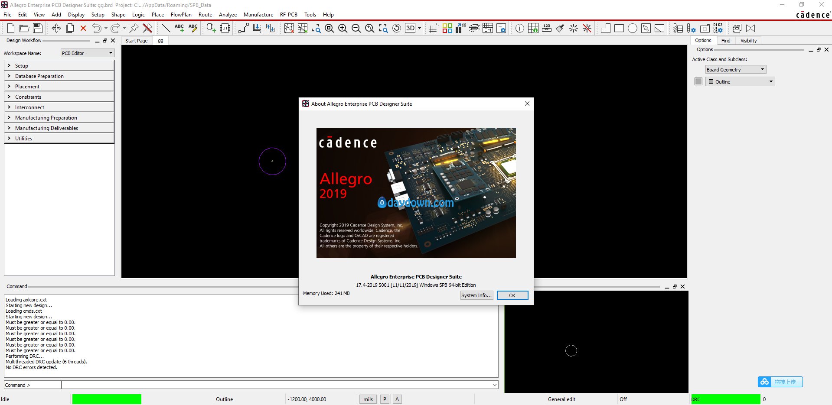The width and height of the screenshot is (832, 405).
Task: Open the 3D viewer button
Action: point(410,28)
